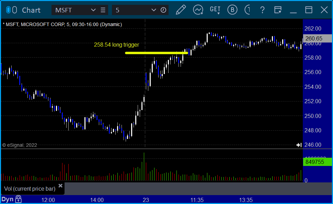Click the 254.00 price axis label
The image size is (333, 204).
pyautogui.click(x=313, y=87)
